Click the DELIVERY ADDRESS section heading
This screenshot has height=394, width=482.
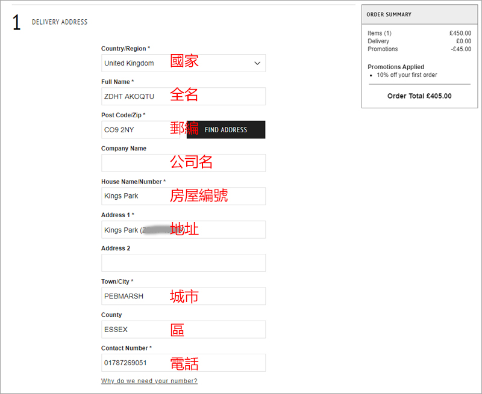(60, 22)
